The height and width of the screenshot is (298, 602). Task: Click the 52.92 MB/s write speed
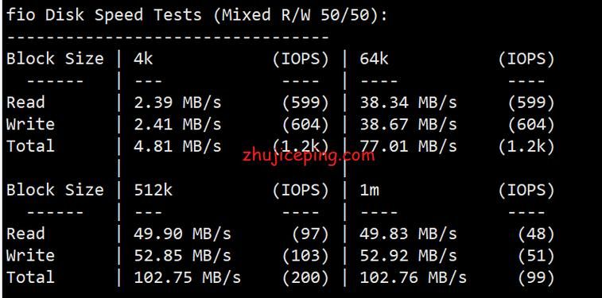(409, 256)
